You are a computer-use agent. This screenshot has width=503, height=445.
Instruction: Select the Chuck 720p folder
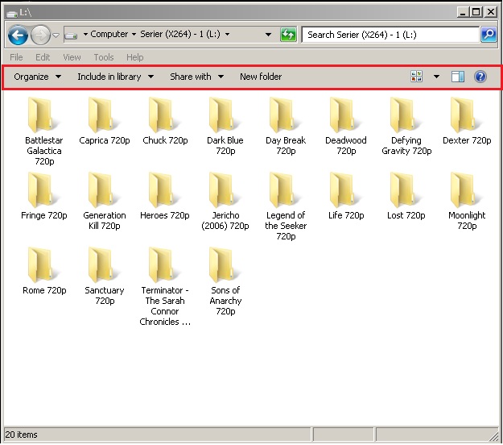165,121
